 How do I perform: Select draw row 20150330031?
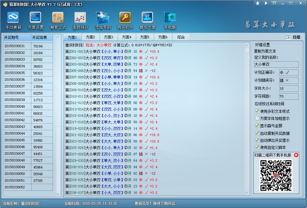pyautogui.click(x=28, y=46)
